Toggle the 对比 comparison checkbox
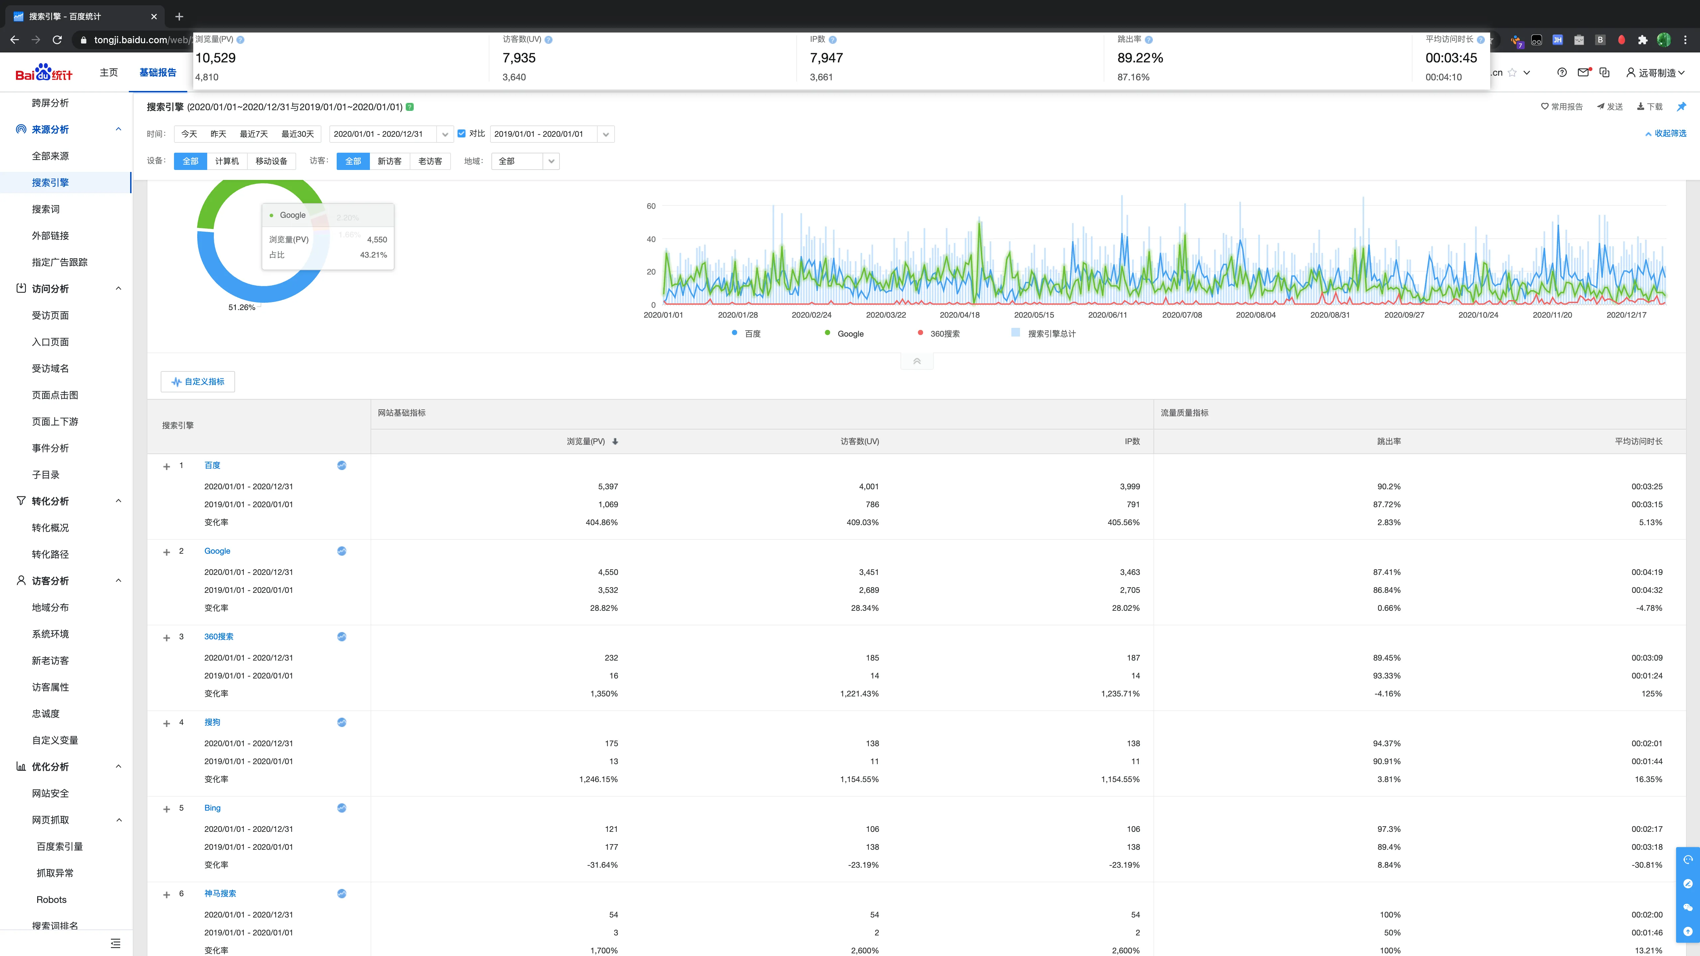The image size is (1700, 956). pyautogui.click(x=461, y=133)
